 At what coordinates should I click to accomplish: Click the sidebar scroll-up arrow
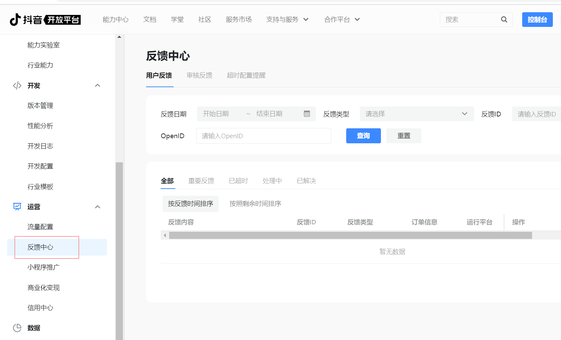point(119,37)
